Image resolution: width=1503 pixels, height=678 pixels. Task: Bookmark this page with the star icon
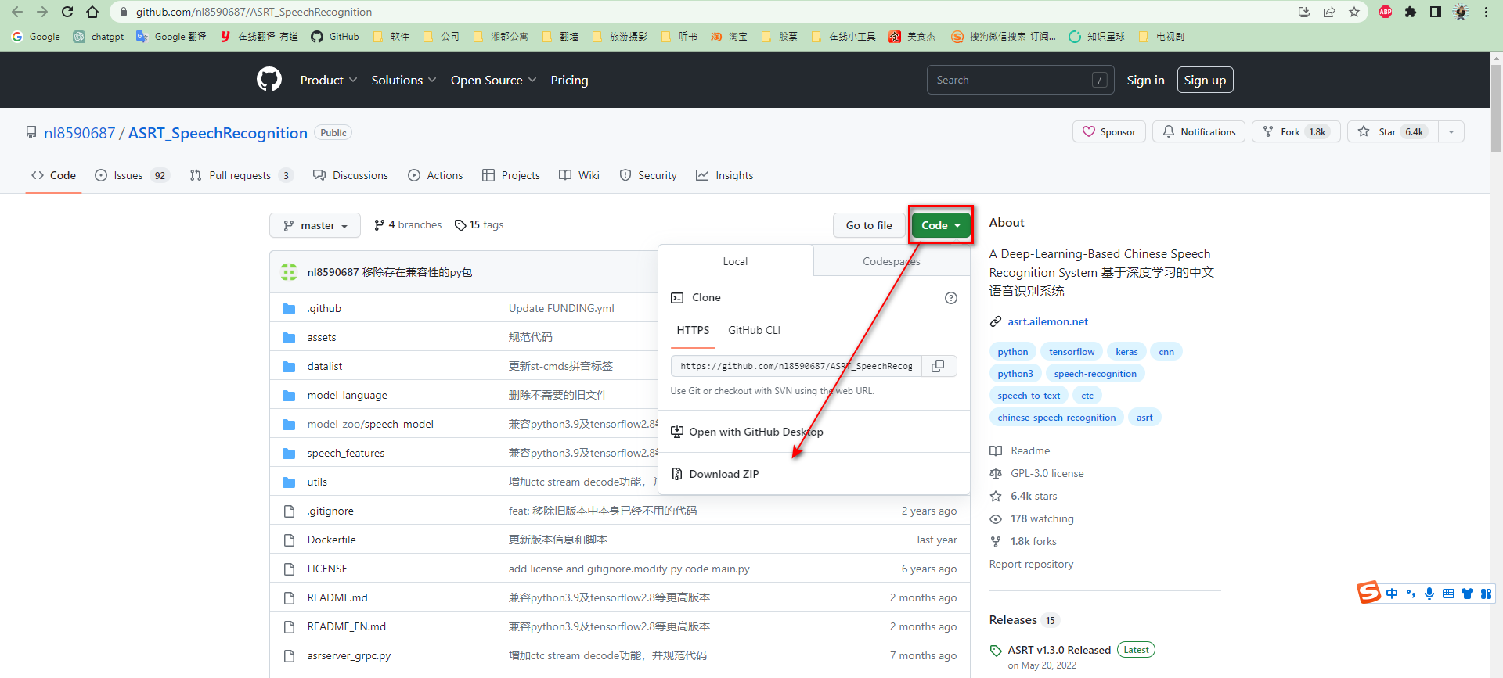[1354, 12]
